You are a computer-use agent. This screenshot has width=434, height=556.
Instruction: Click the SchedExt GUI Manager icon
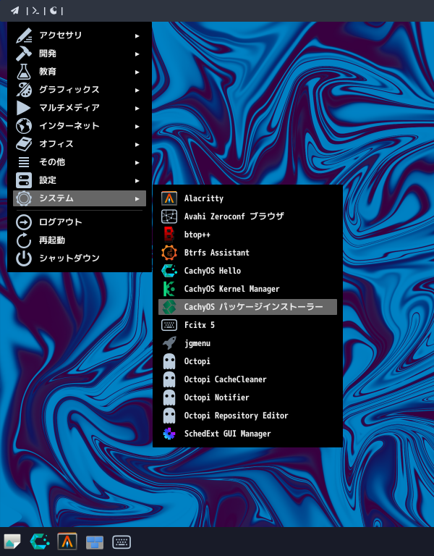point(169,434)
